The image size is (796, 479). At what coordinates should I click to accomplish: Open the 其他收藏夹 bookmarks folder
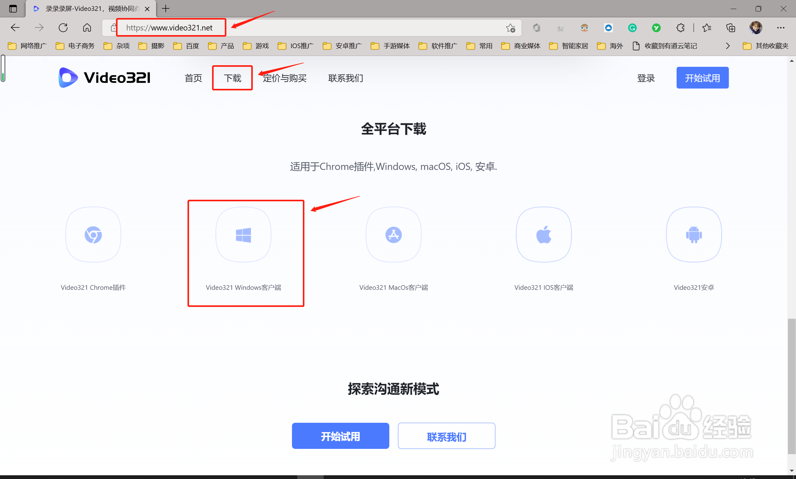(766, 46)
